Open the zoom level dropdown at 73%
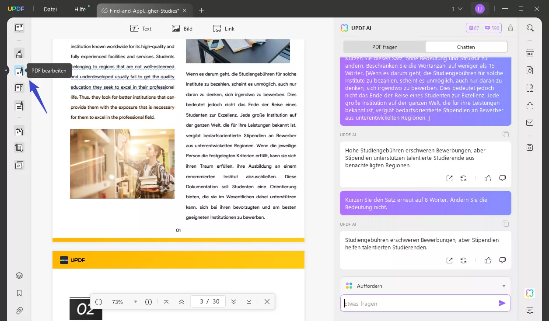The height and width of the screenshot is (321, 549). (136, 302)
